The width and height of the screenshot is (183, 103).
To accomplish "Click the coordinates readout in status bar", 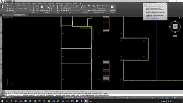I will (72, 98).
